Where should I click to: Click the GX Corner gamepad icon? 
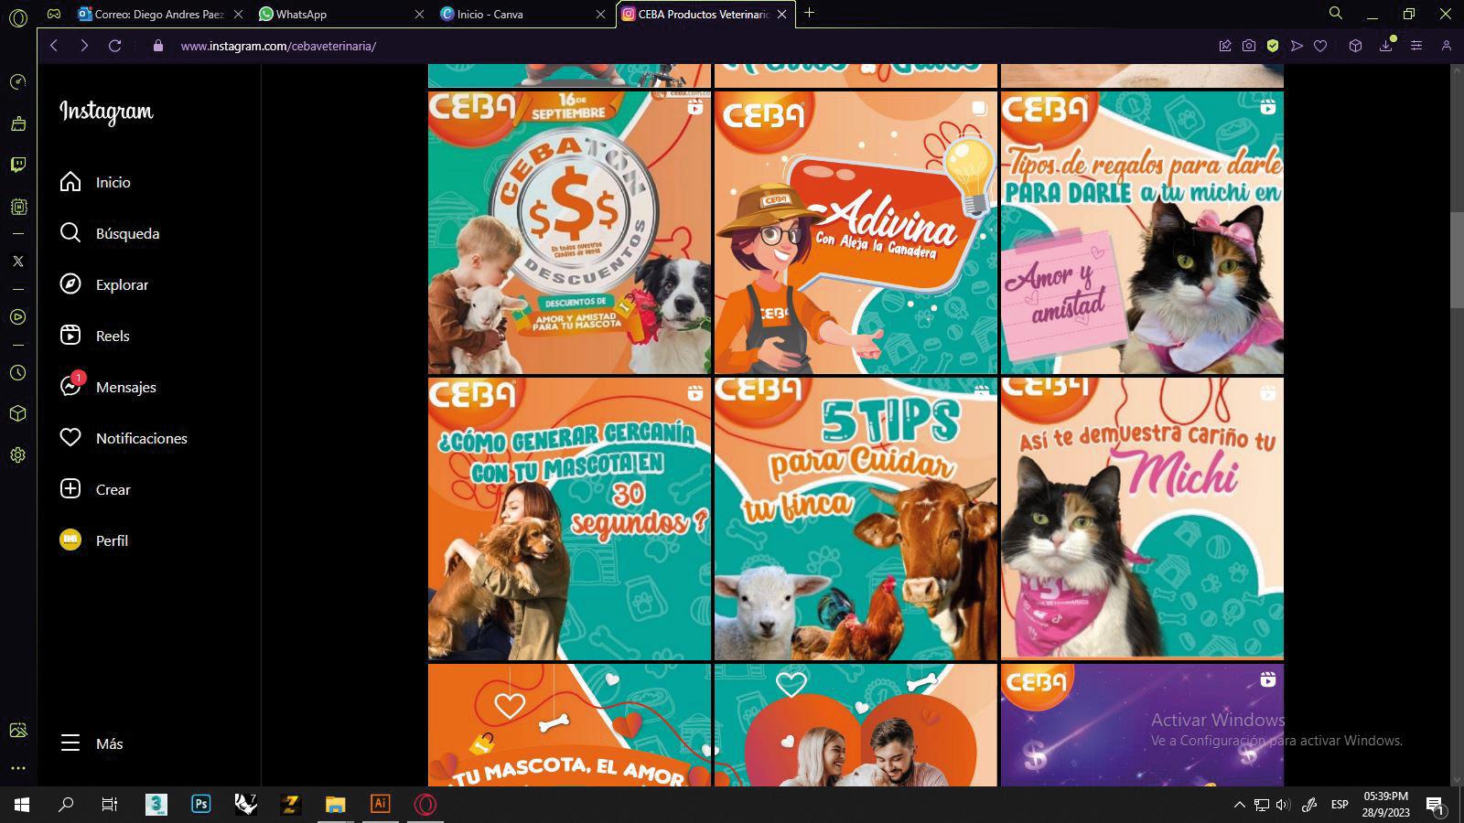click(x=54, y=14)
